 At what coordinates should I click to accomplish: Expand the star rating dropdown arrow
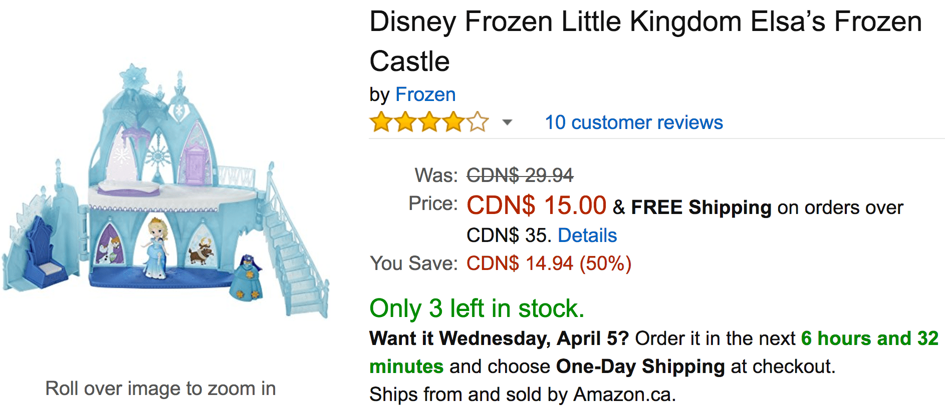point(507,122)
